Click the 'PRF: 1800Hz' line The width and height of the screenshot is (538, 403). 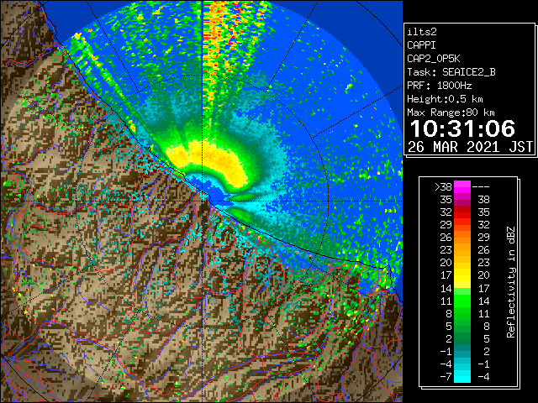click(x=439, y=86)
